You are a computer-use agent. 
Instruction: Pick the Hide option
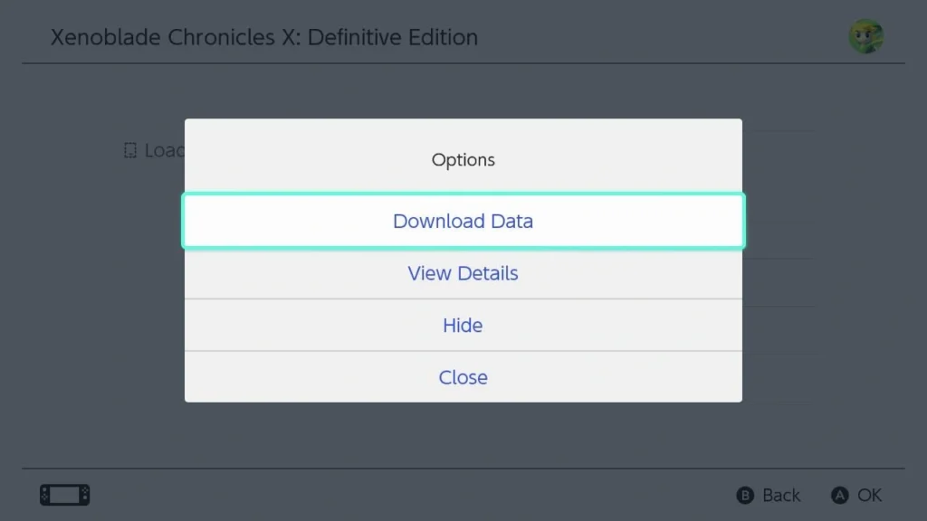(x=463, y=326)
